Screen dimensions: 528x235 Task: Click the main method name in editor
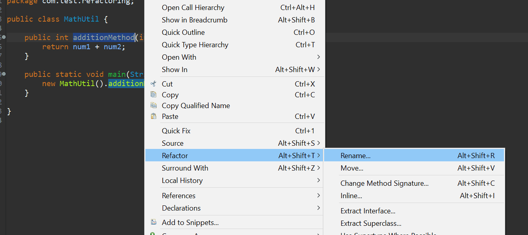click(117, 74)
